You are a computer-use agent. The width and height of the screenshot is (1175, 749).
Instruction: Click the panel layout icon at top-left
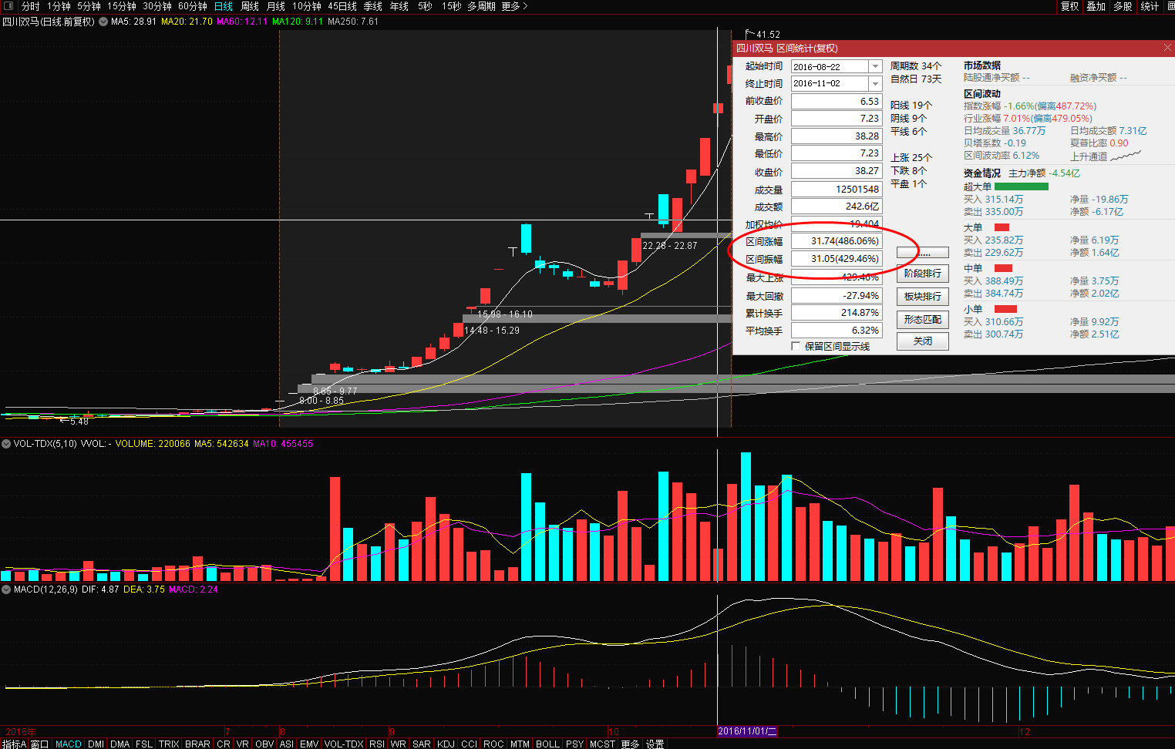9,6
